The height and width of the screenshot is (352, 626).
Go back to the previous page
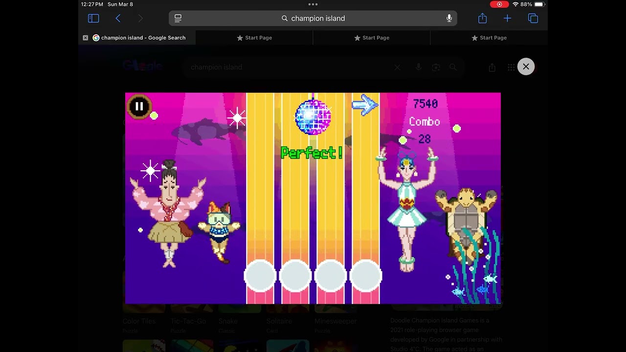point(118,18)
